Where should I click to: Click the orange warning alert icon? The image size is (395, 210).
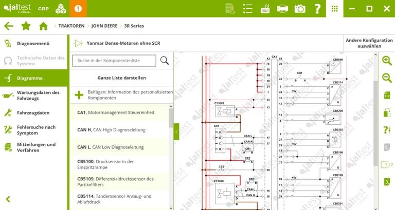[x=78, y=9]
